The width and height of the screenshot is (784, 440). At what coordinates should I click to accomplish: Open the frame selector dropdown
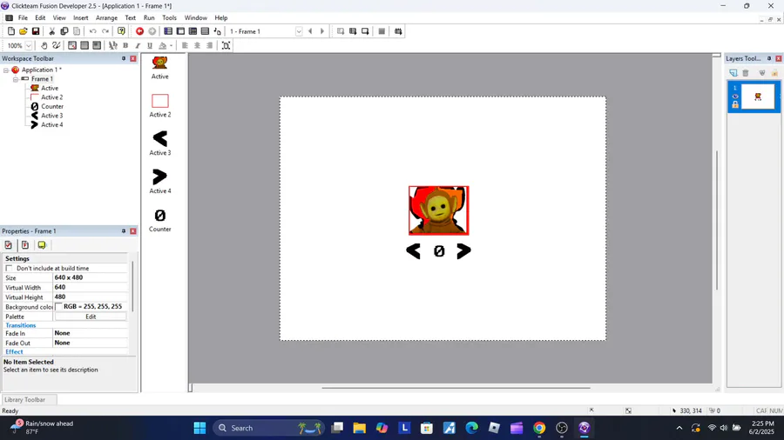click(x=299, y=31)
